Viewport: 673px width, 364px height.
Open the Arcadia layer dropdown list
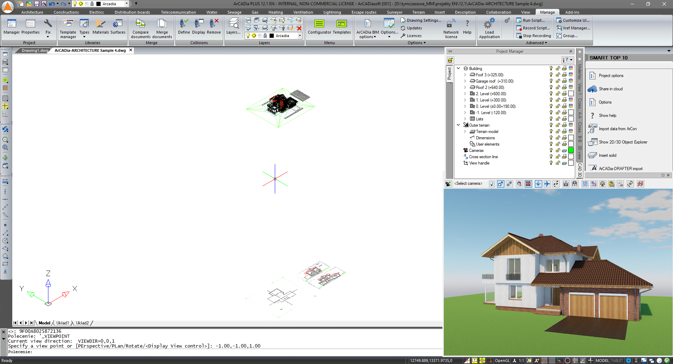pyautogui.click(x=300, y=35)
